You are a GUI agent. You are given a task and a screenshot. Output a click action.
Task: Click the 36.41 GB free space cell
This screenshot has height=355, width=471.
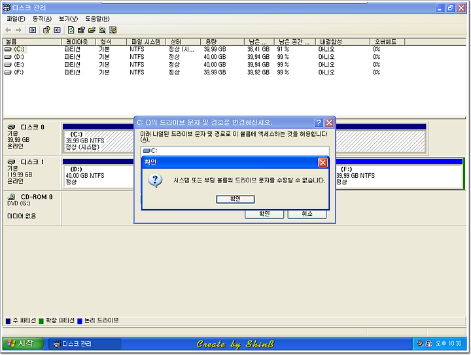258,49
